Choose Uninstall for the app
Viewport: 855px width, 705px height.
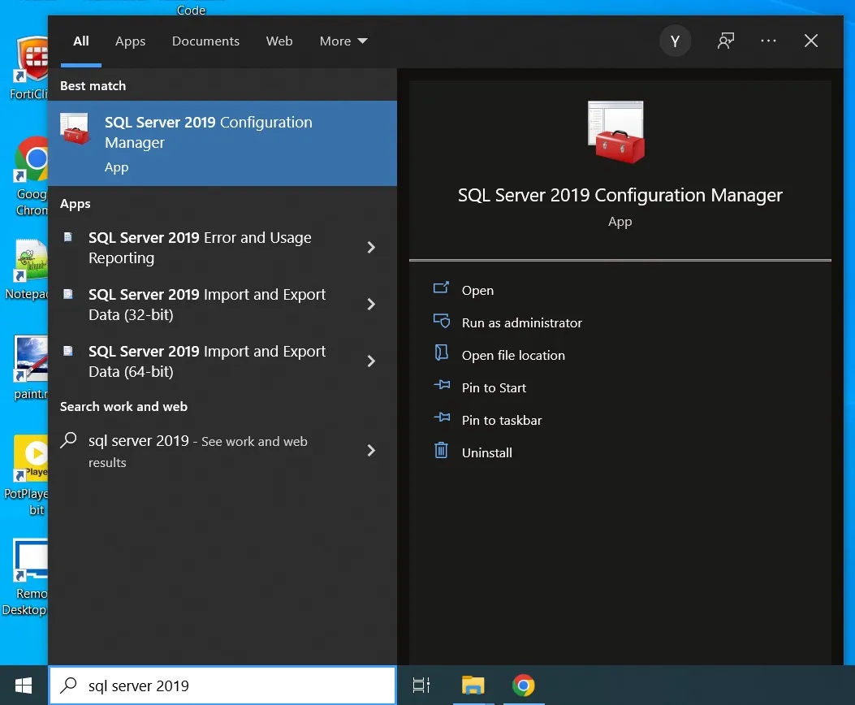pyautogui.click(x=487, y=452)
